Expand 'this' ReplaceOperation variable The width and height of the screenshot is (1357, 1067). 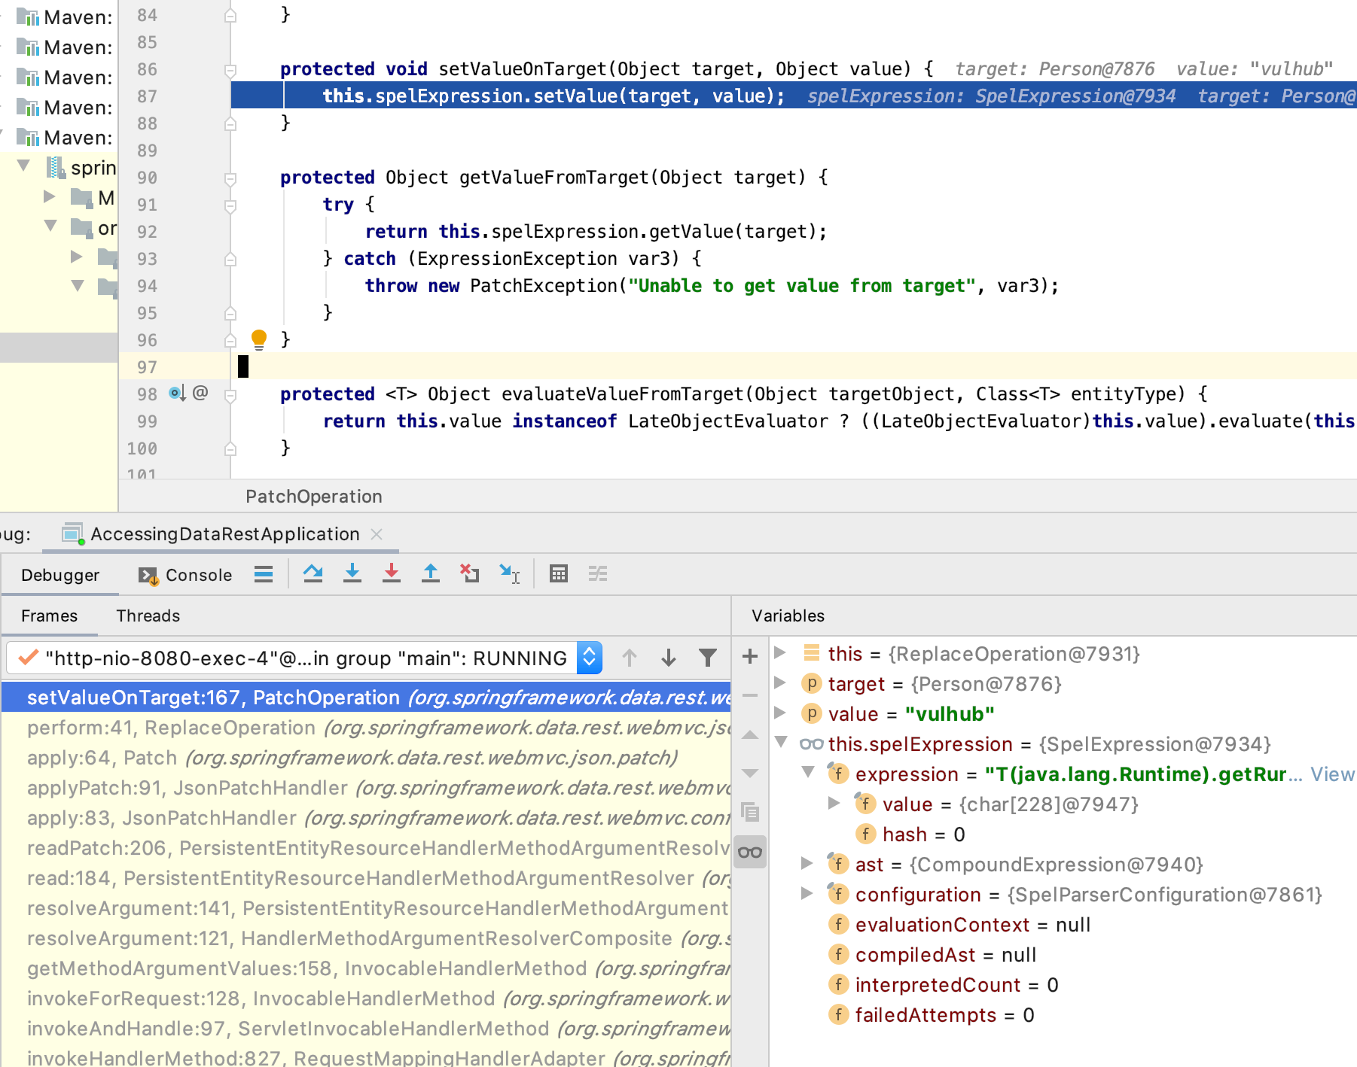pyautogui.click(x=780, y=652)
